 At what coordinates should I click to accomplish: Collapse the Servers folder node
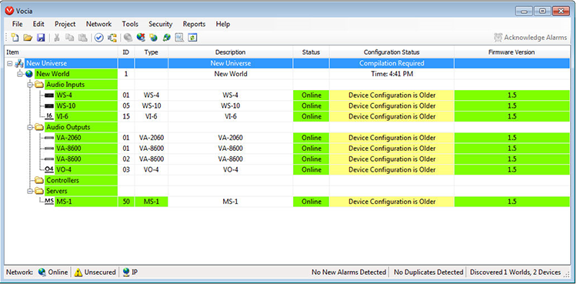[x=30, y=192]
